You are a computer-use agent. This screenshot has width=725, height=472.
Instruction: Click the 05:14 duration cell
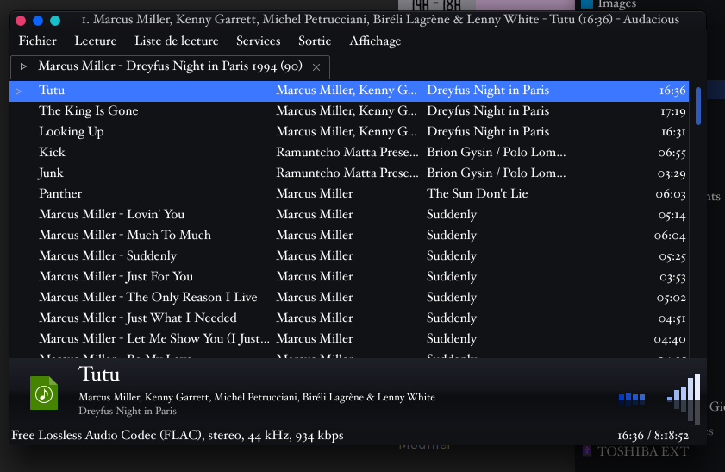pyautogui.click(x=672, y=215)
